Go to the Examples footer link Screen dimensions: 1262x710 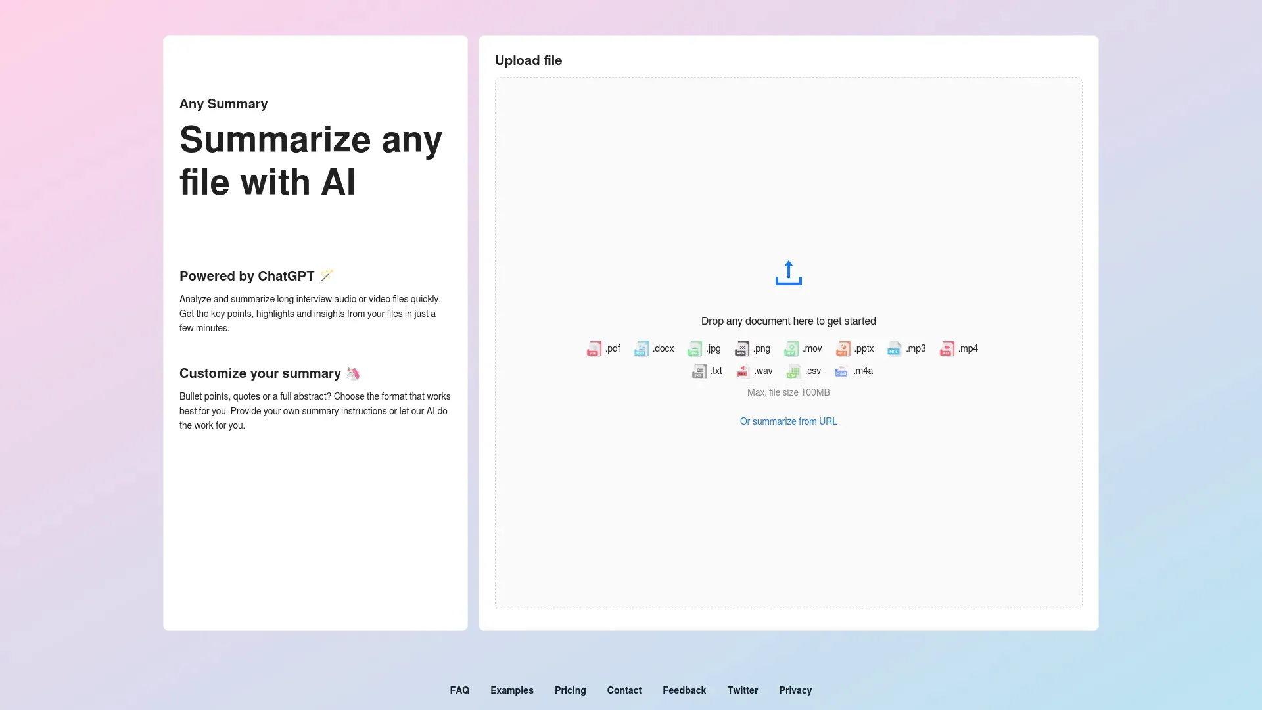point(512,690)
